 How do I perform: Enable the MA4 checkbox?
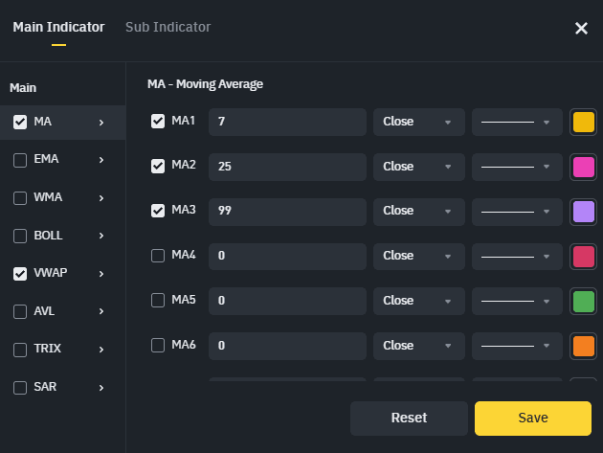coord(158,256)
